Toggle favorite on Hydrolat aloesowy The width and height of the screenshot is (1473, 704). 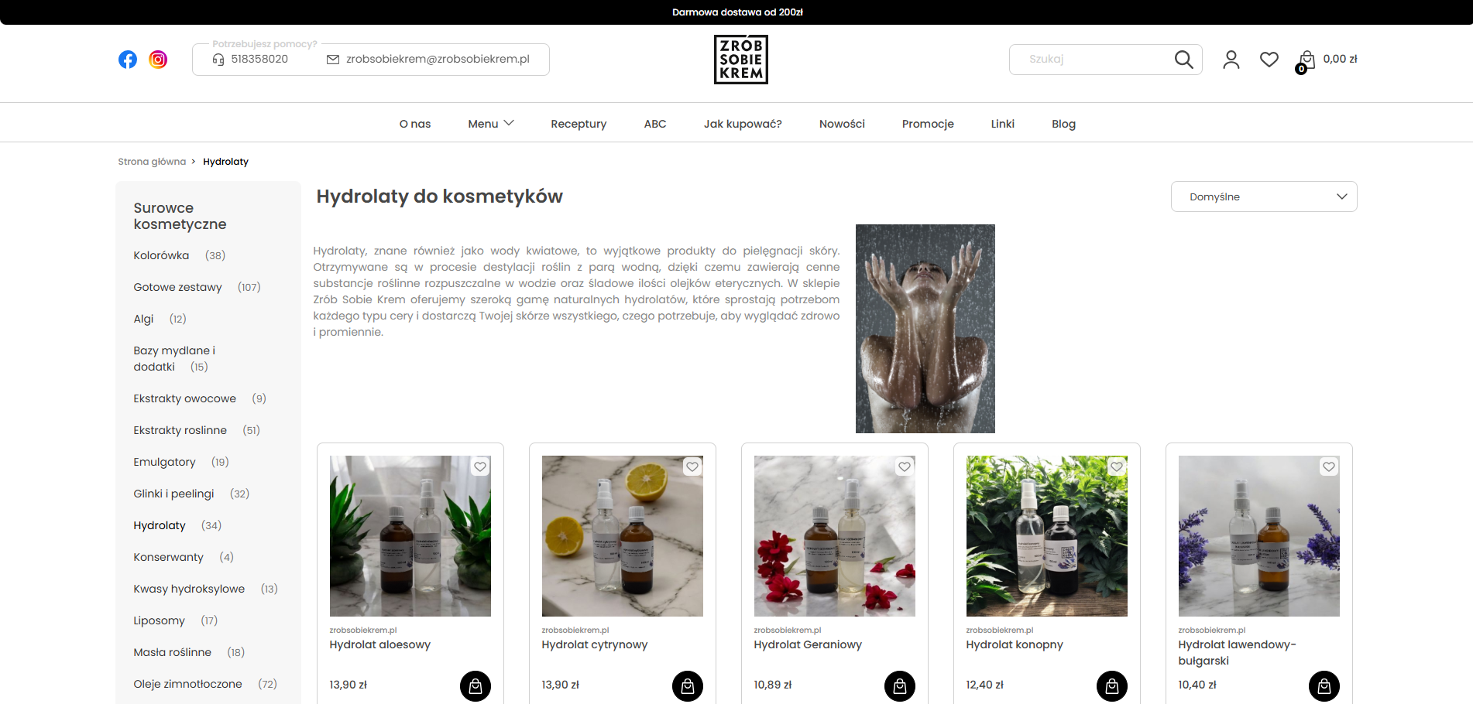coord(480,466)
